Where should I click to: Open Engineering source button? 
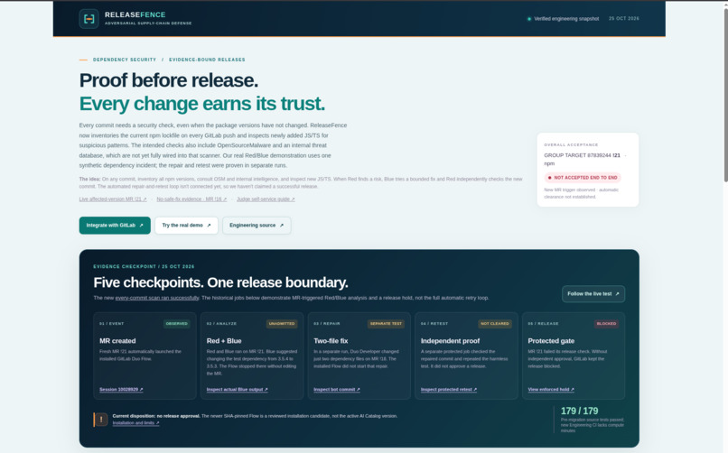257,226
